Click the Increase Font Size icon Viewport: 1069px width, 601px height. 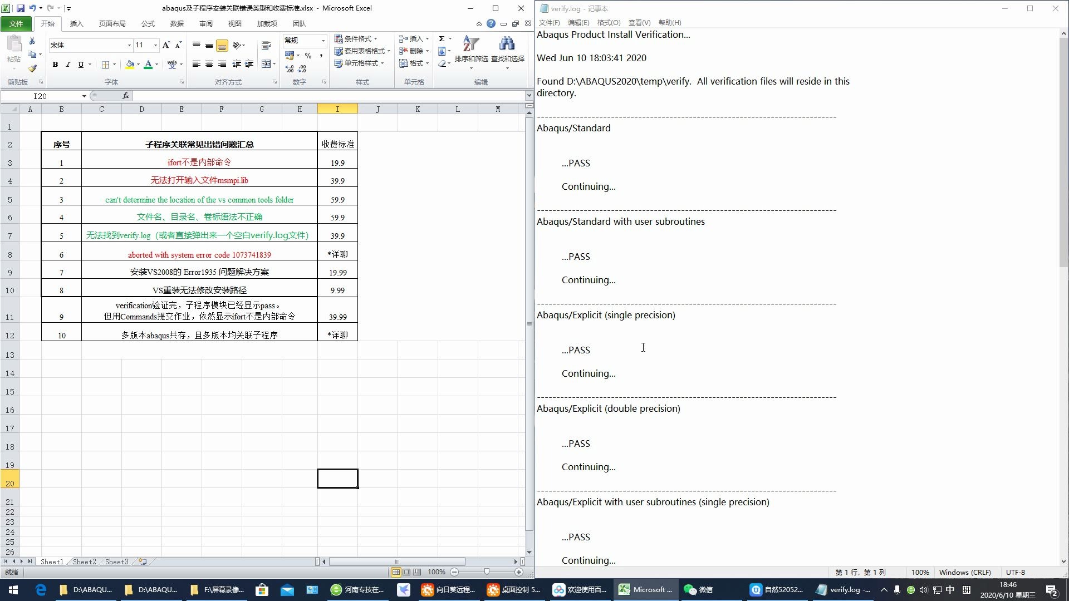pyautogui.click(x=166, y=45)
